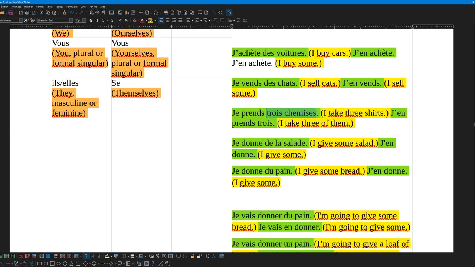
Task: Click the Save document icon
Action: (10, 13)
